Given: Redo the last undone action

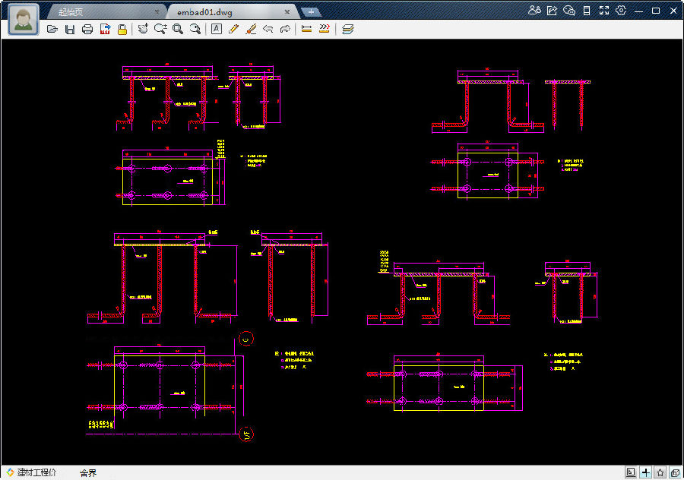Looking at the screenshot, I should pos(285,29).
